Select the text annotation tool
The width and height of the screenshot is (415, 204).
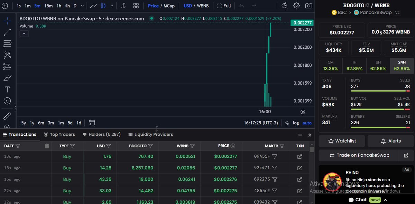click(7, 89)
